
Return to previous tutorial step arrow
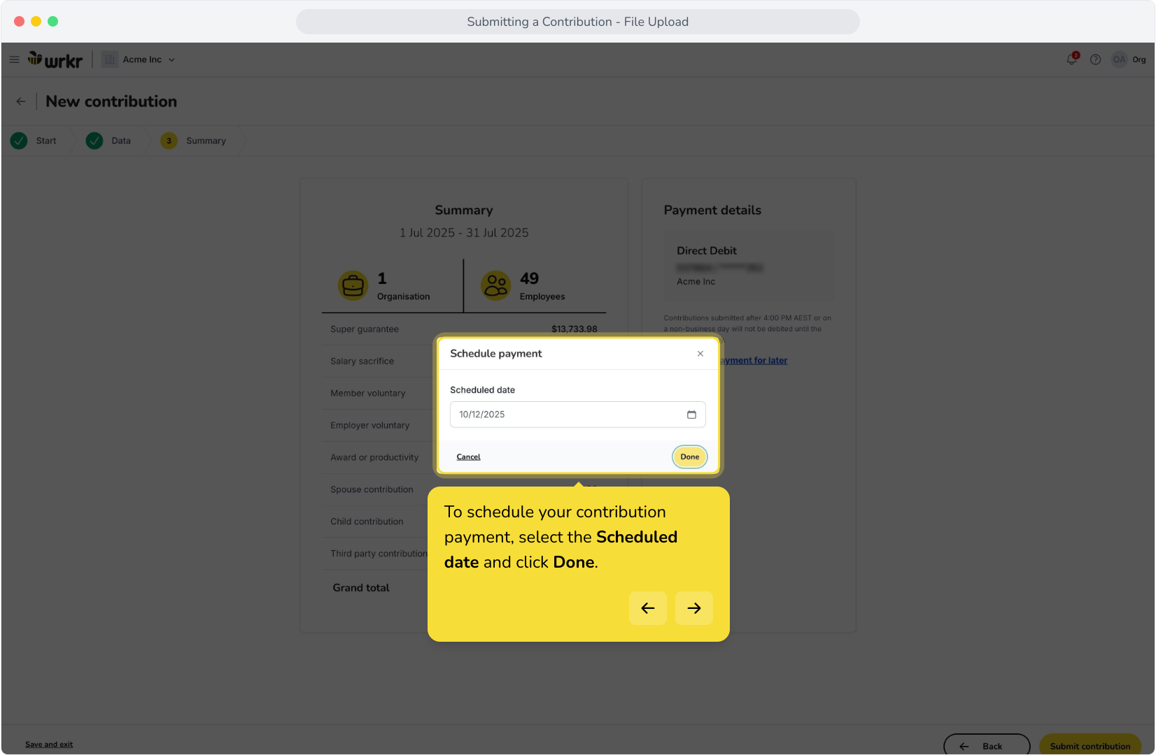[x=648, y=608]
